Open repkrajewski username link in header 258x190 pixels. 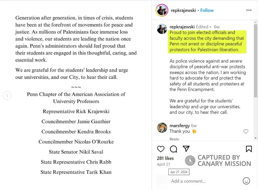coord(183,10)
